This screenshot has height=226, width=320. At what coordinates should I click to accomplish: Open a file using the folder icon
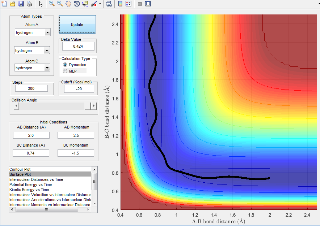click(x=13, y=4)
